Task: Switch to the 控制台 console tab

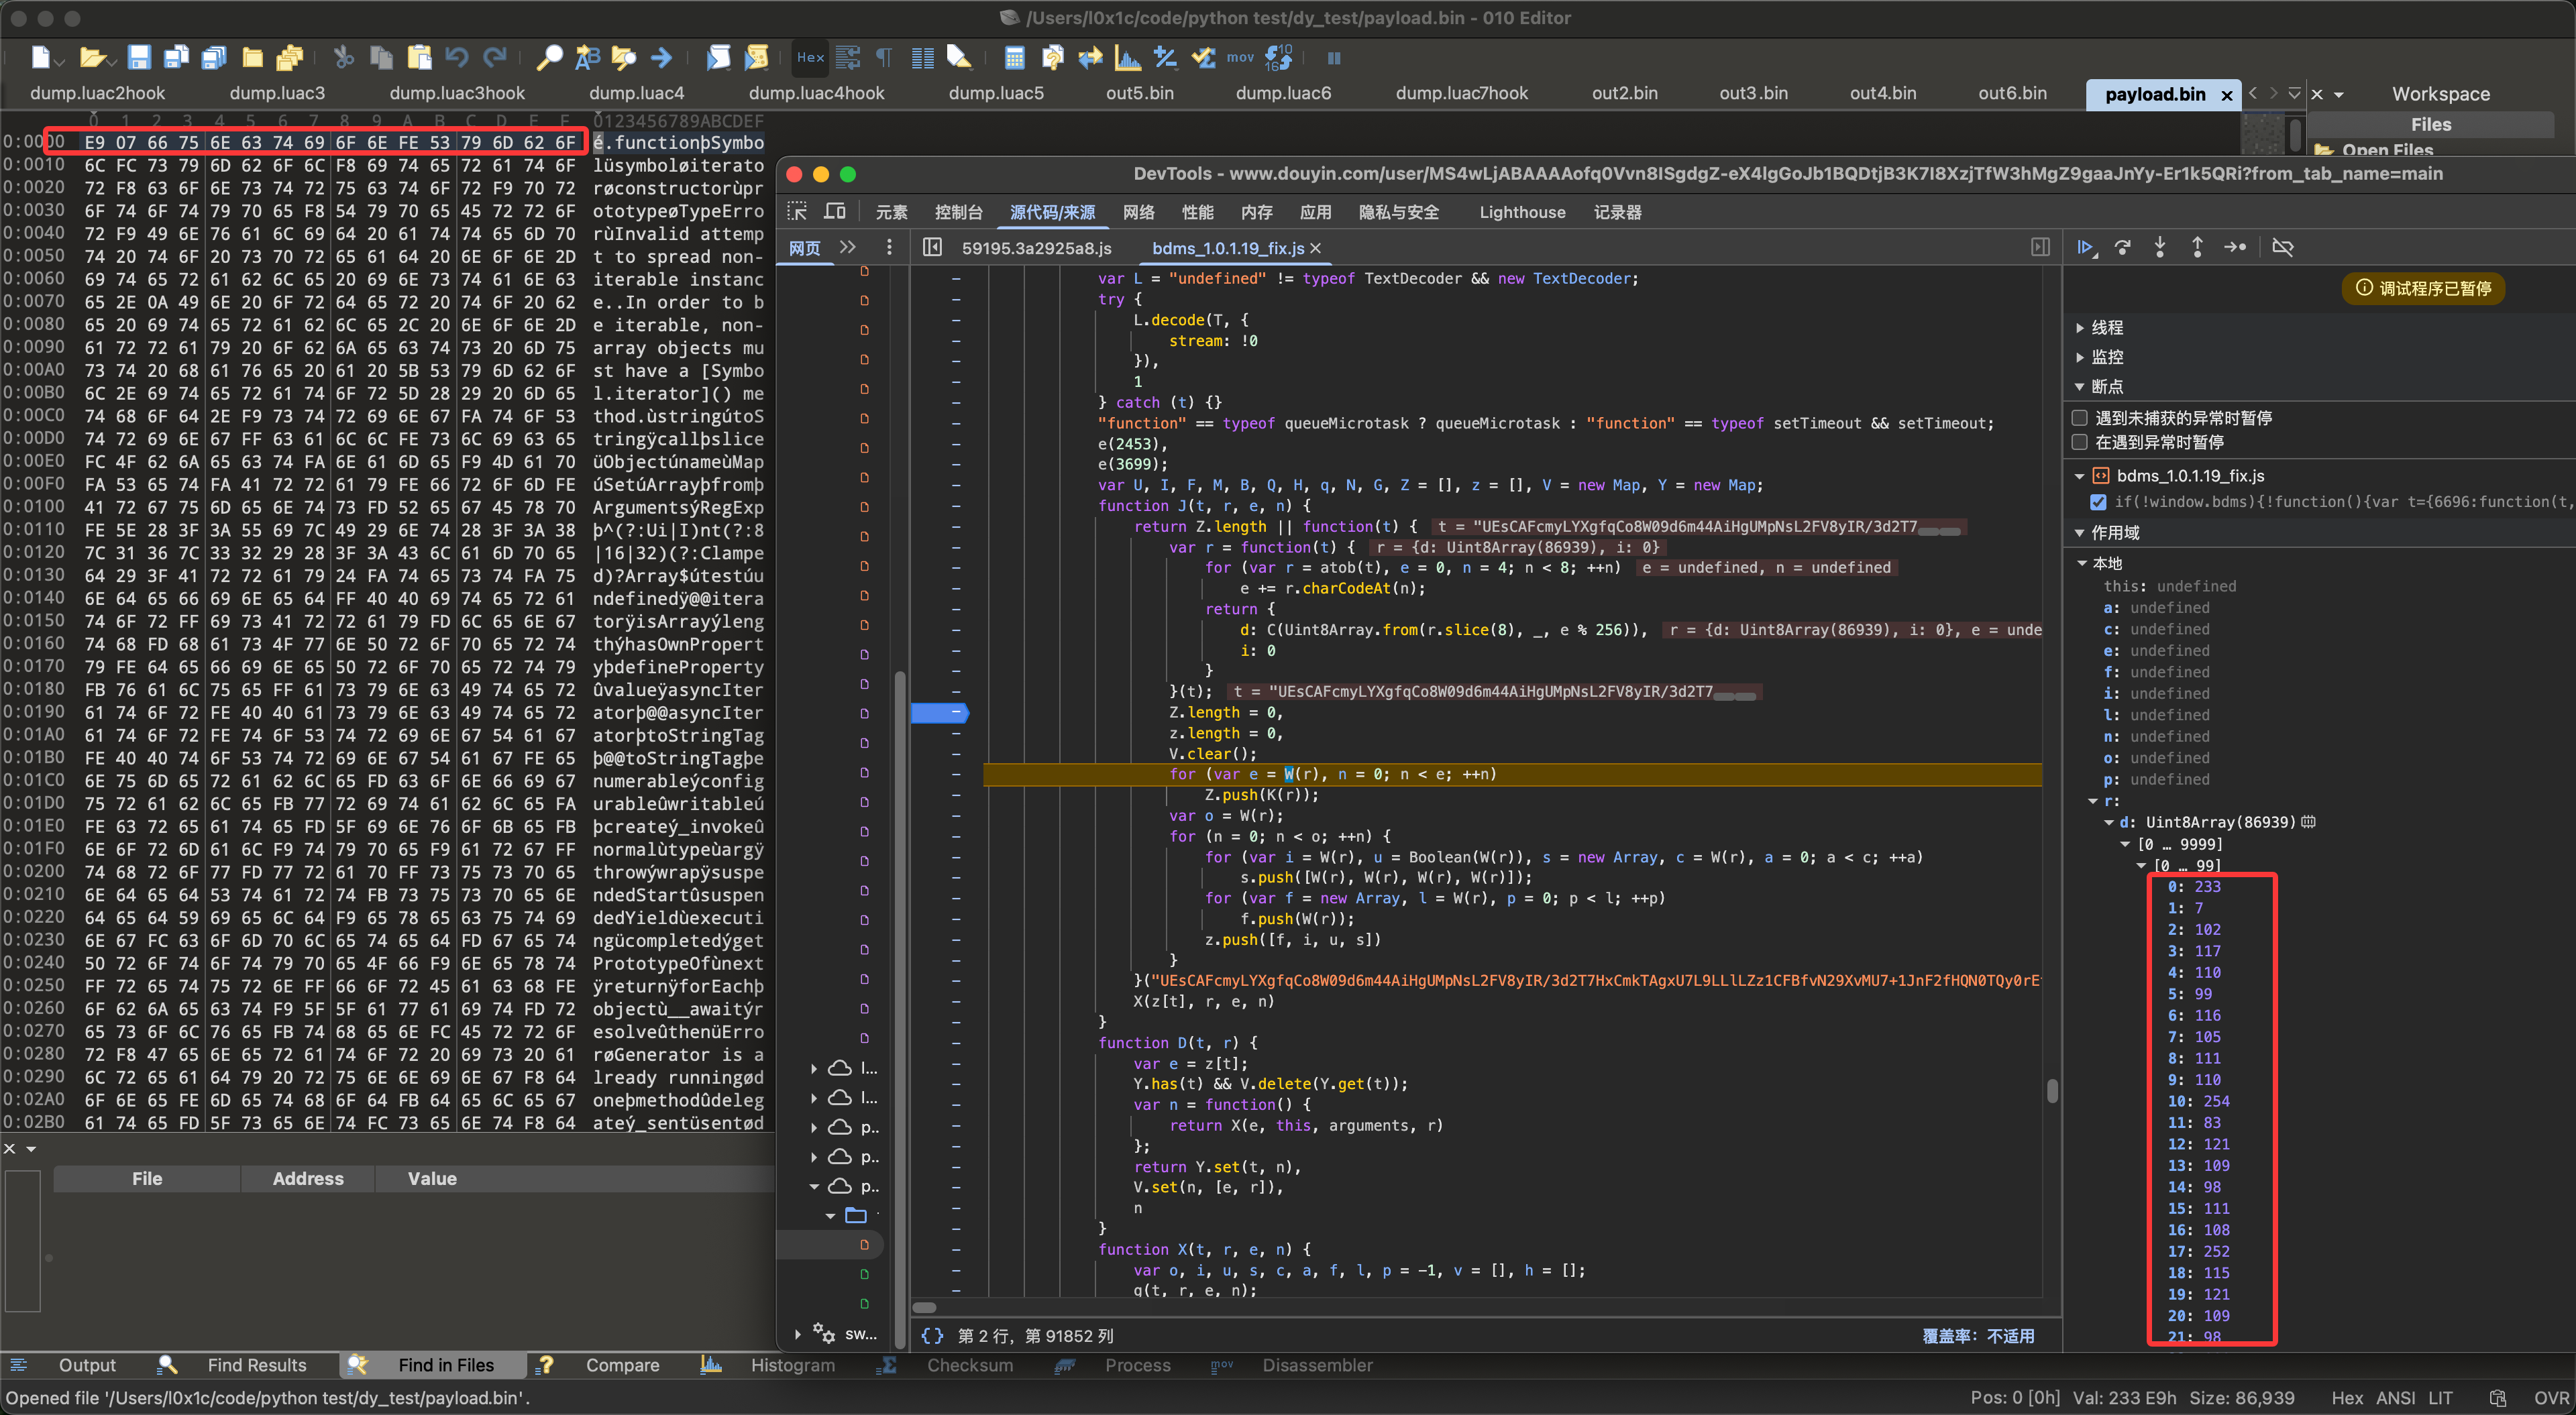Action: point(958,212)
